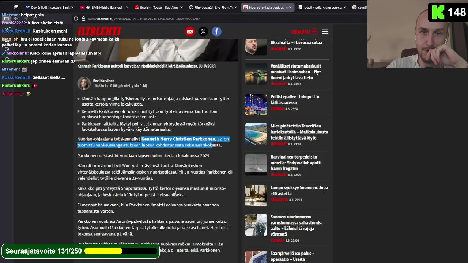The image size is (468, 263).
Task: Switch to the coinflip Google tab
Action: click(x=359, y=7)
